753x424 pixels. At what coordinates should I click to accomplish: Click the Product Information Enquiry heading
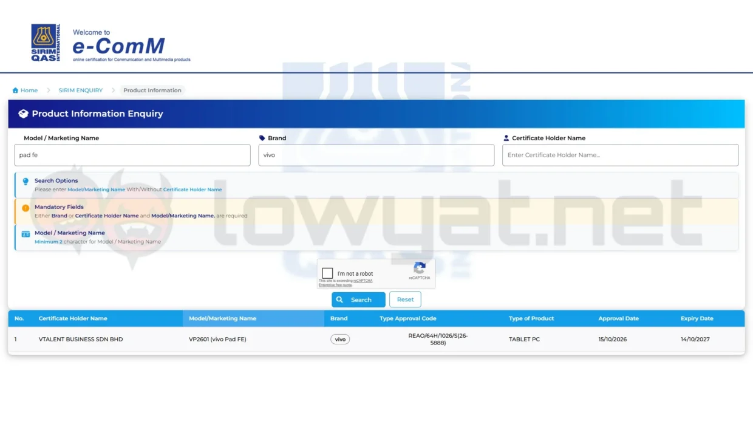[x=98, y=114]
